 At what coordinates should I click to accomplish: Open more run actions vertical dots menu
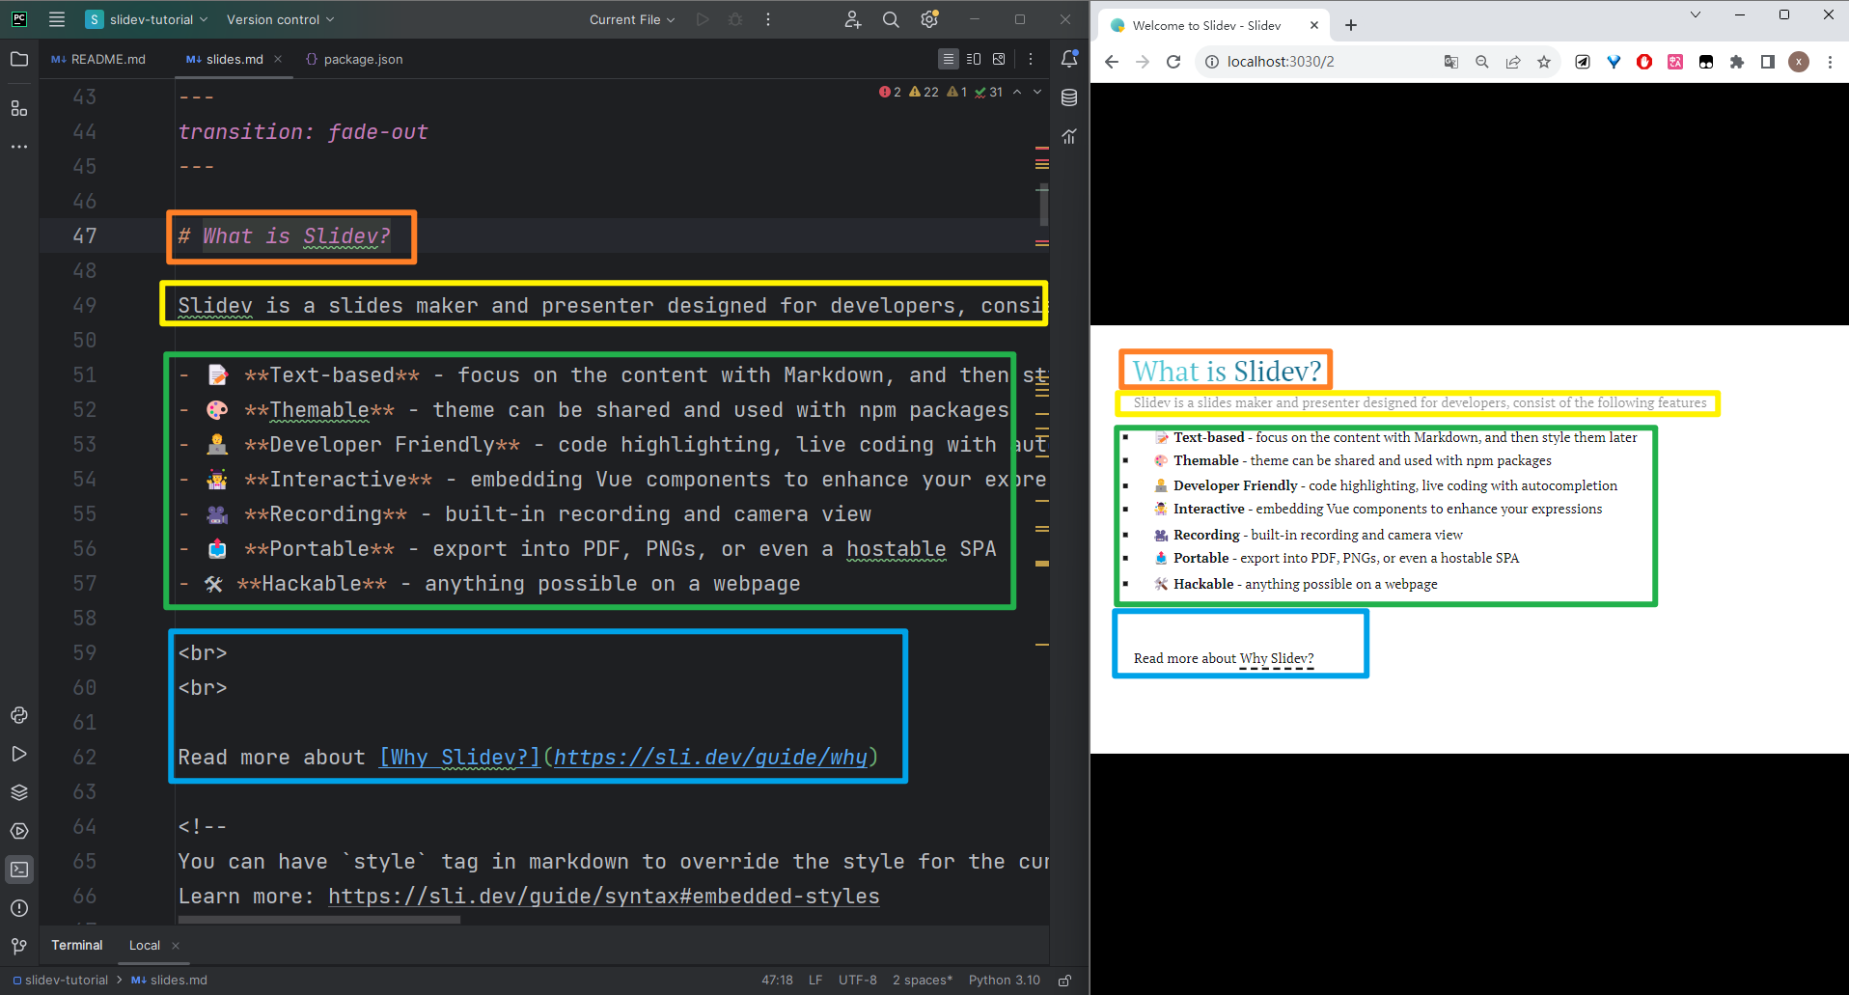pos(768,19)
